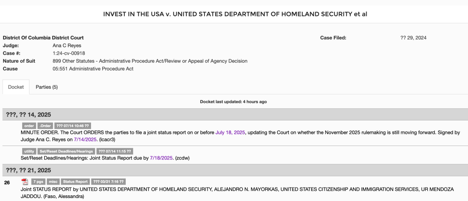Switch to the Parties (5) tab
The image size is (468, 201).
(46, 87)
